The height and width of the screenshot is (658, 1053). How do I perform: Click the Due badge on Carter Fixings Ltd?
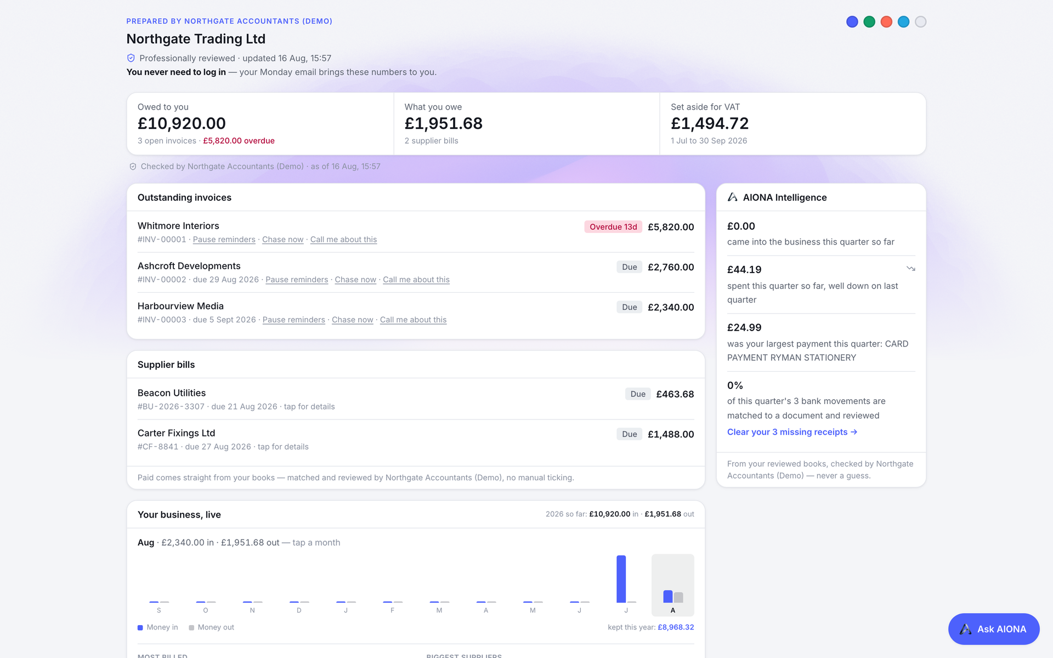coord(630,434)
